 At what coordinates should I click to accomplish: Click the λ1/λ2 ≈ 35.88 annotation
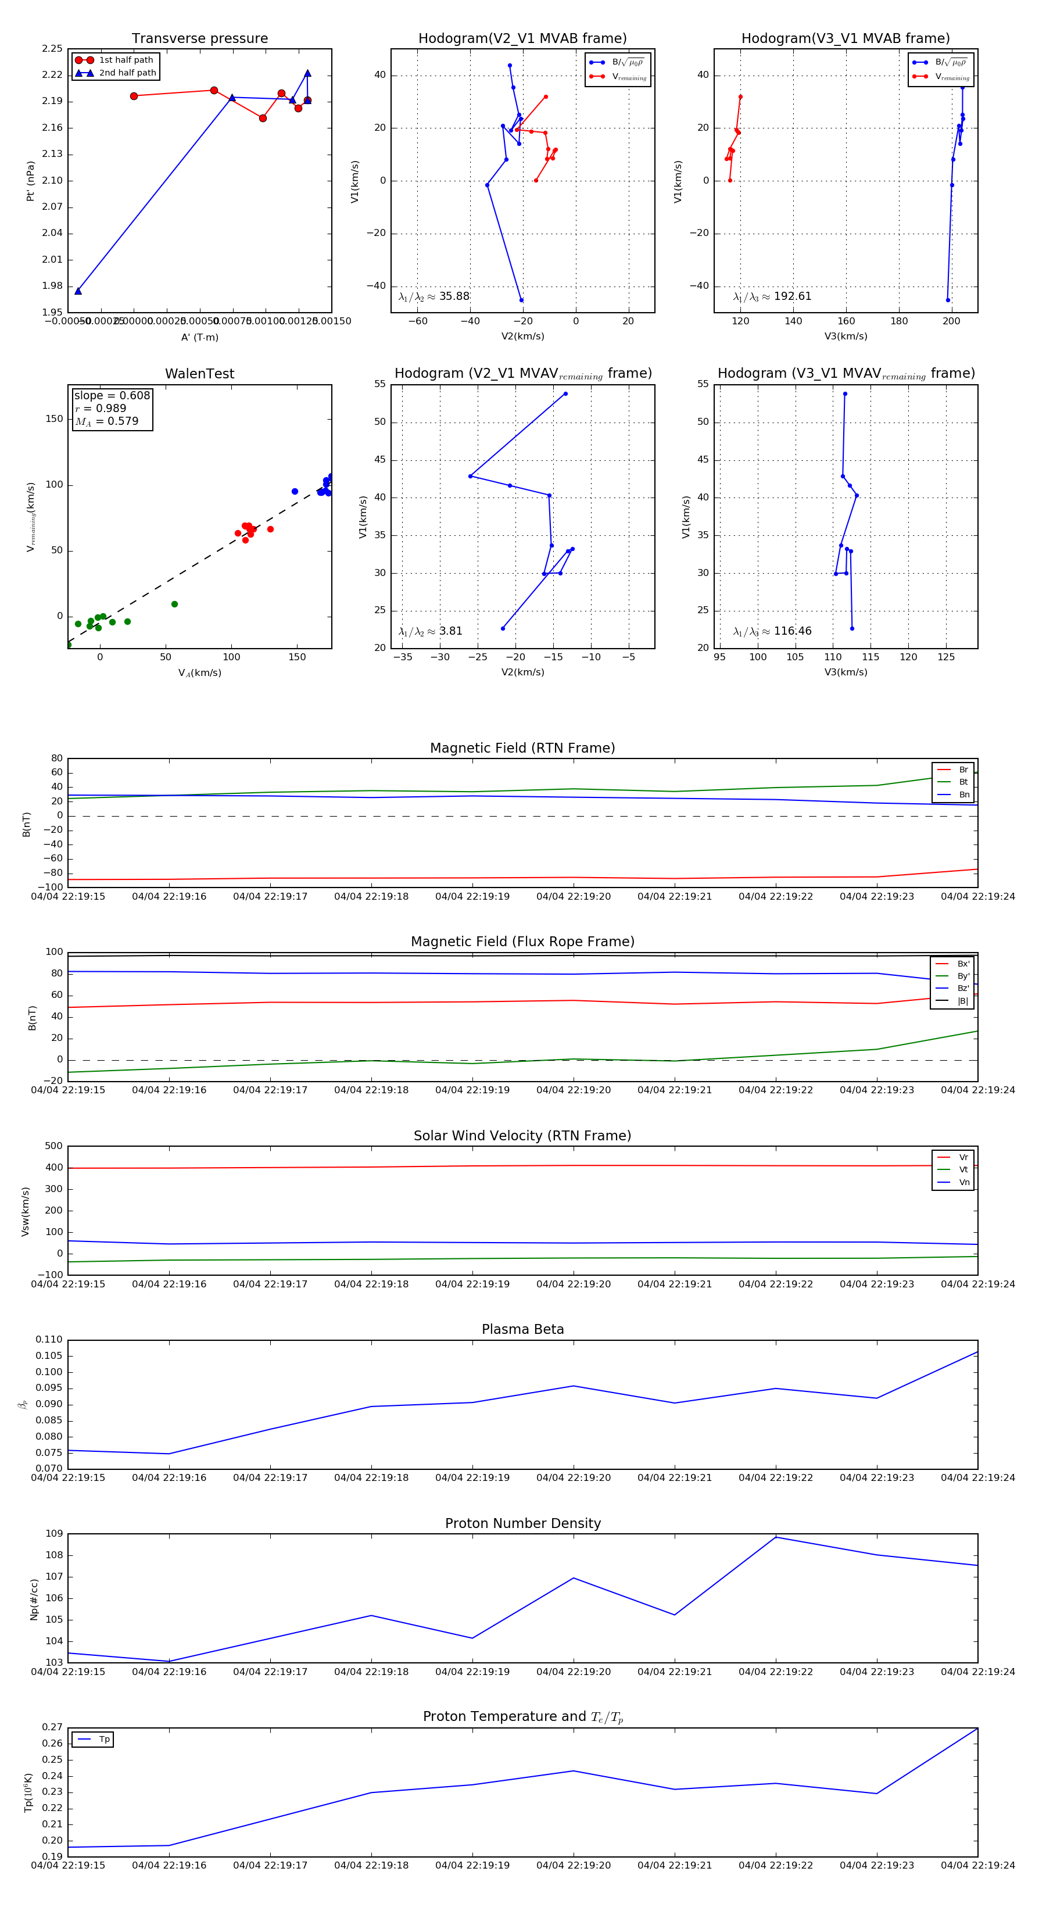coord(434,296)
